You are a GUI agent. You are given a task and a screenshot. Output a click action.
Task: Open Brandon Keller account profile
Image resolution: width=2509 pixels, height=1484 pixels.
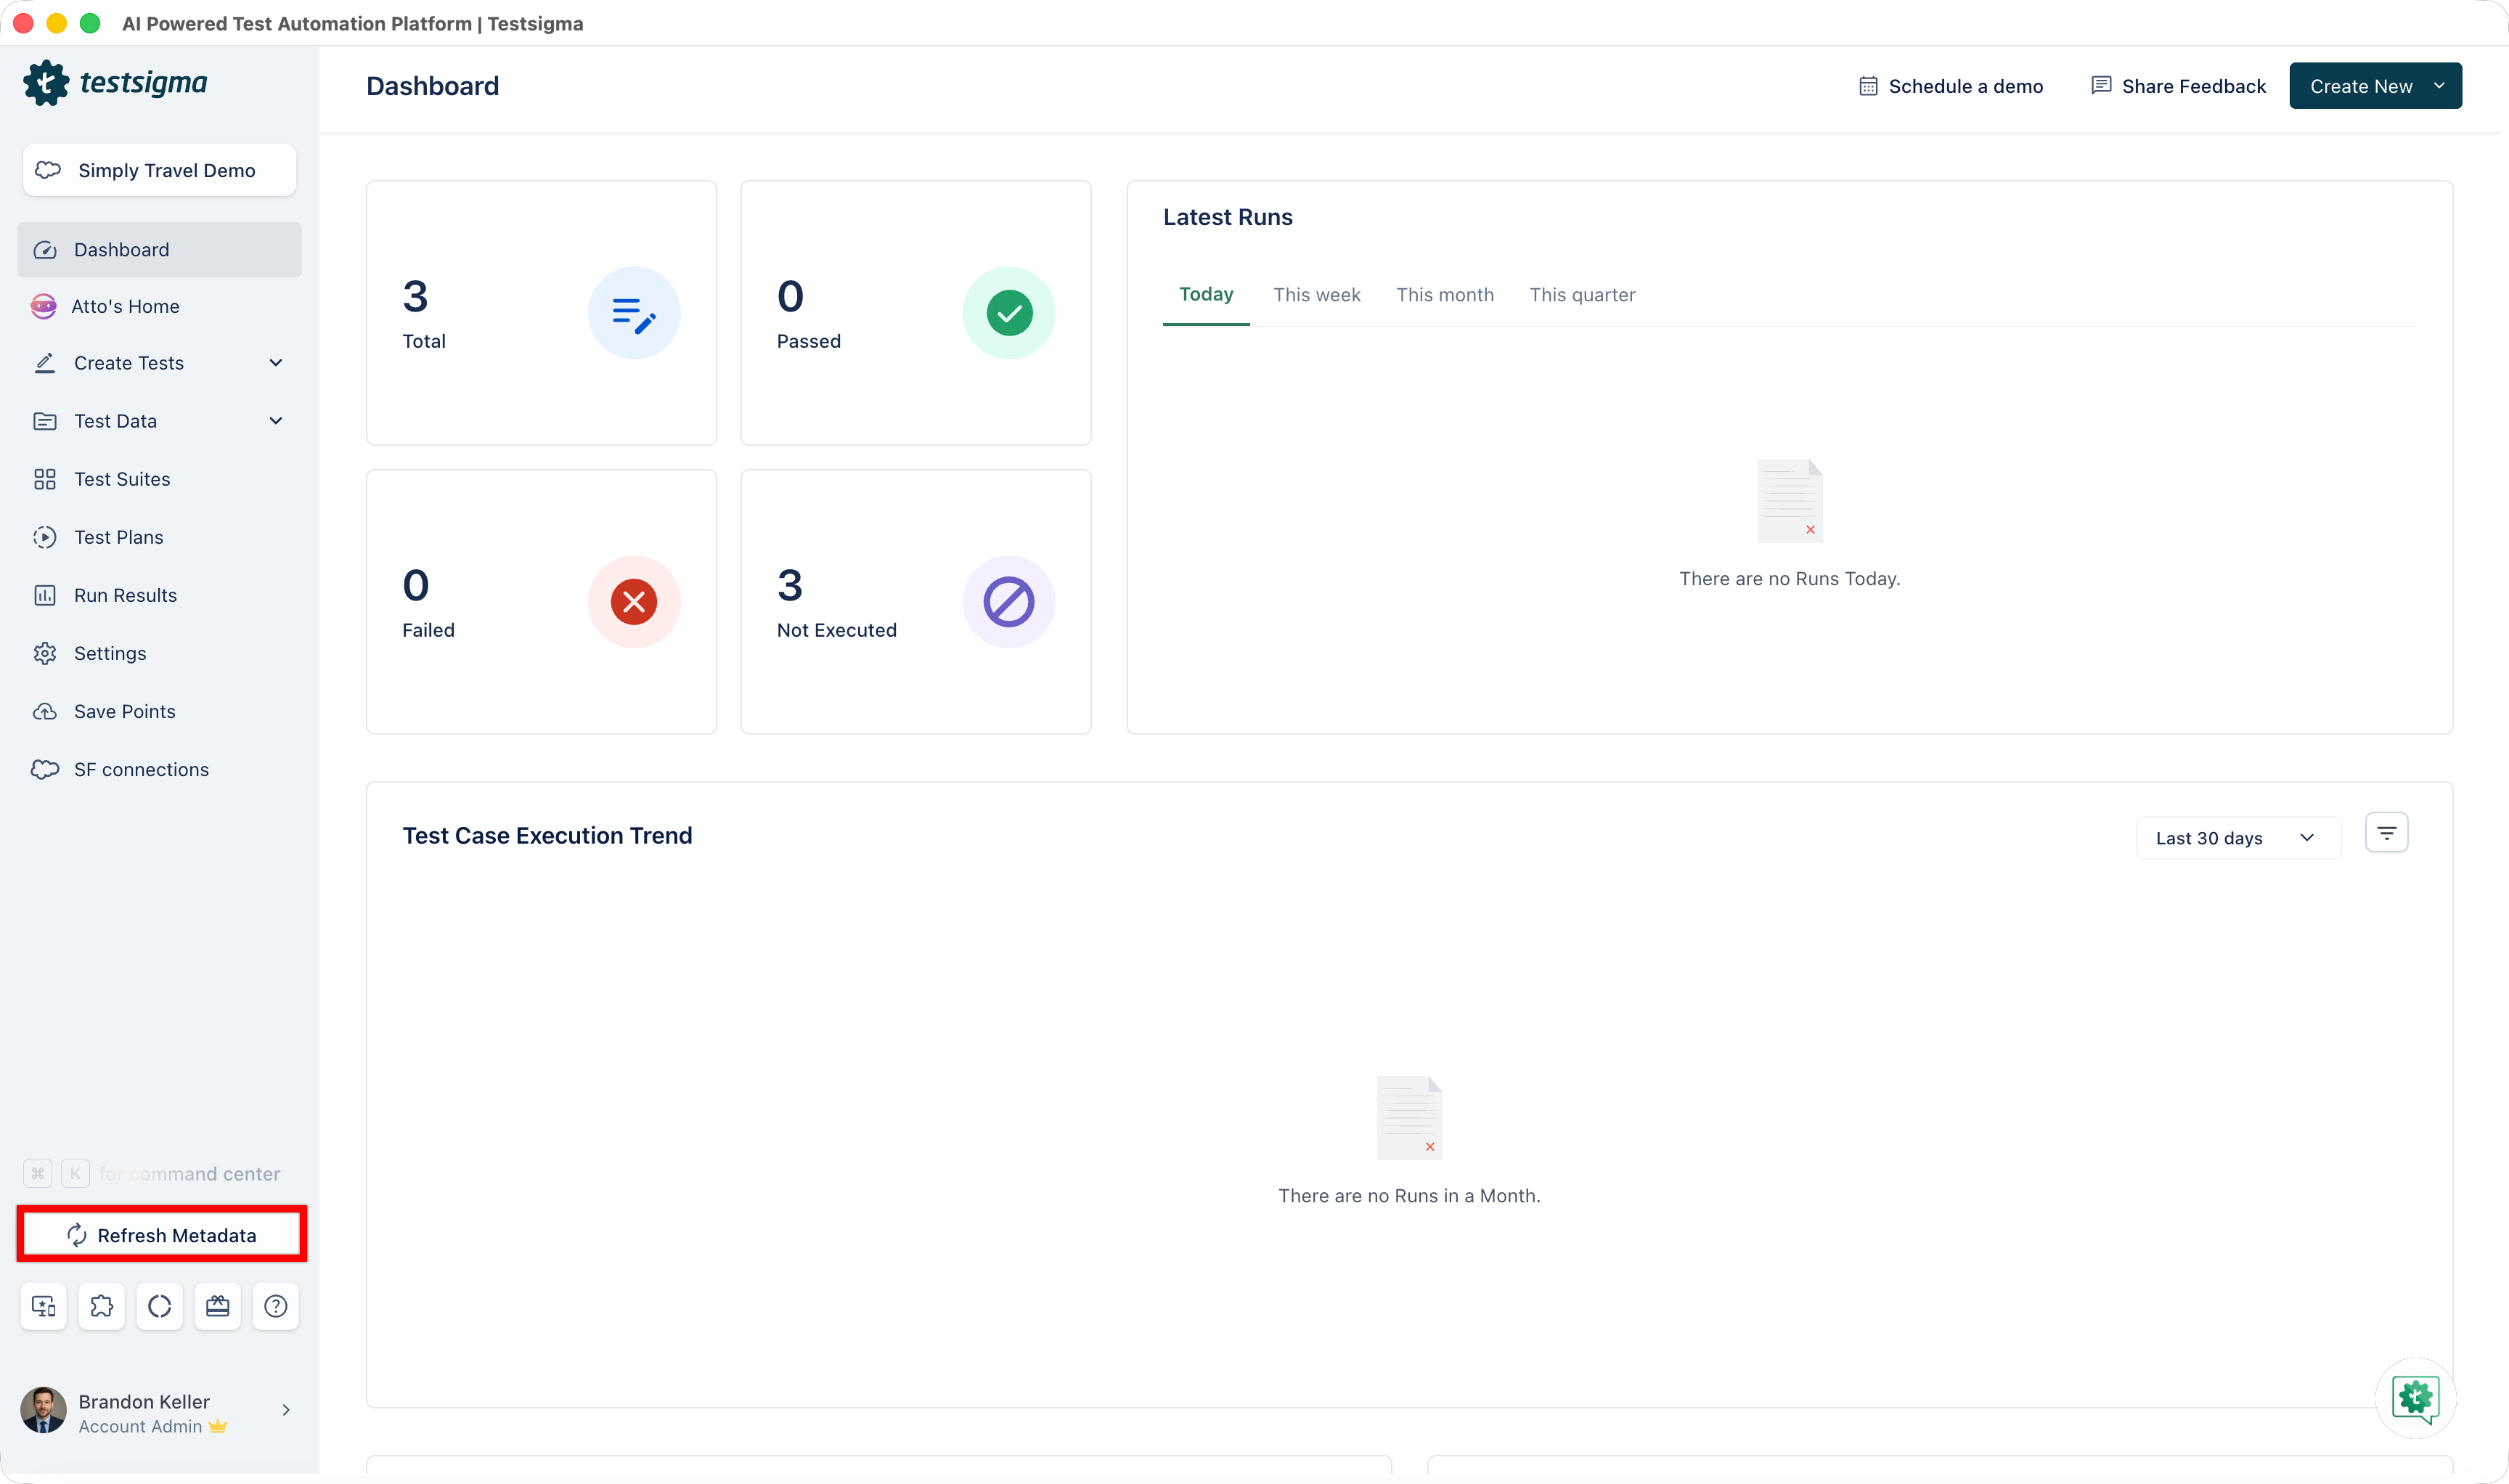point(155,1411)
